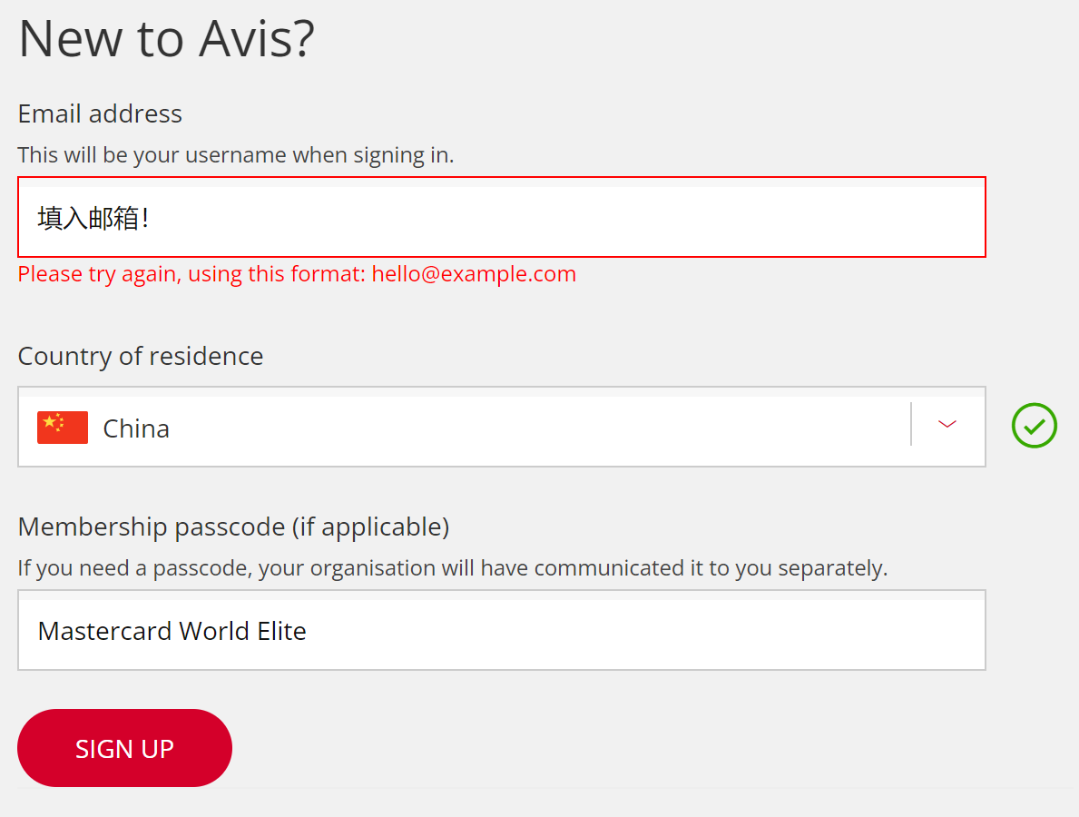The image size is (1079, 817).
Task: Focus the Email address input field
Action: coord(502,217)
